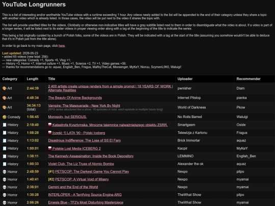
Task: Open the main page 'here' link
Action: 62,46
